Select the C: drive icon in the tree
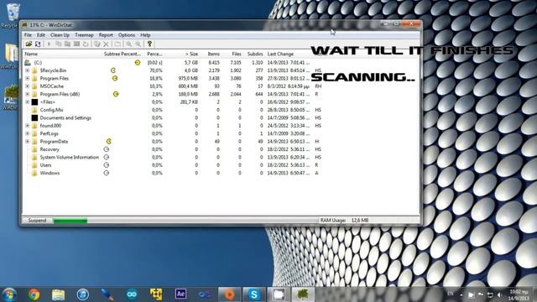The width and height of the screenshot is (537, 302). [28, 62]
